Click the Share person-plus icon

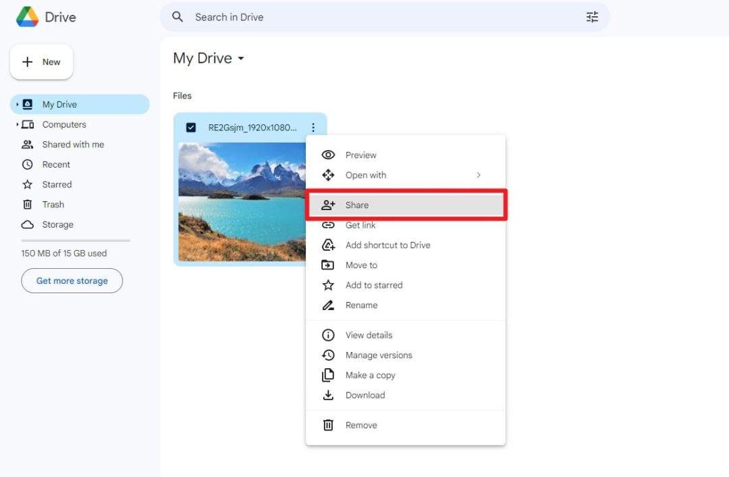click(328, 205)
